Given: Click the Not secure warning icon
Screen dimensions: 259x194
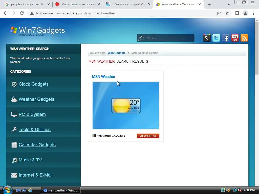Looking at the screenshot, I should 32,13.
